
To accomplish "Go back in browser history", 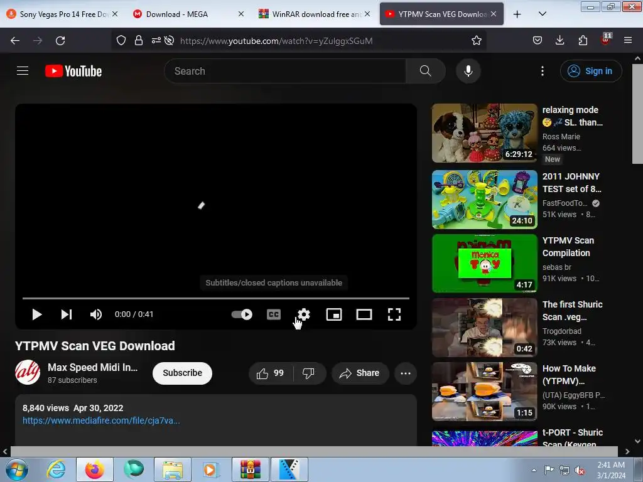I will click(x=15, y=41).
